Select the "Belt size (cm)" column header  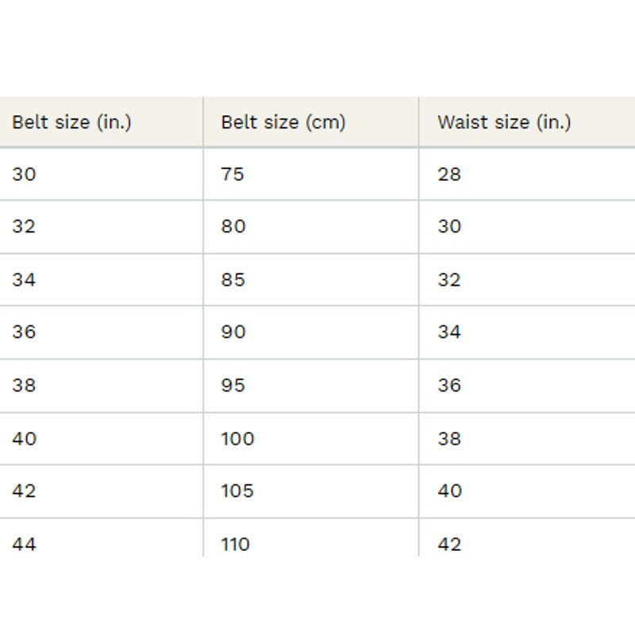(283, 122)
